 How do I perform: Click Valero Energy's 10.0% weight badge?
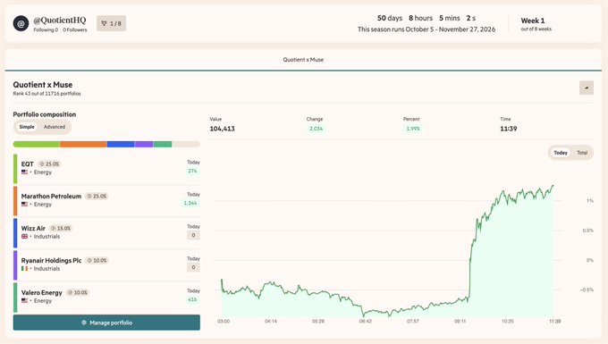coord(78,292)
